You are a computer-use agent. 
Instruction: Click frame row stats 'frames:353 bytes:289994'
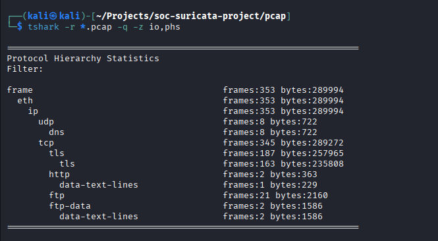pos(283,90)
